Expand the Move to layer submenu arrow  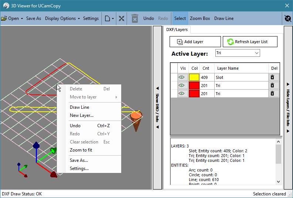116,97
